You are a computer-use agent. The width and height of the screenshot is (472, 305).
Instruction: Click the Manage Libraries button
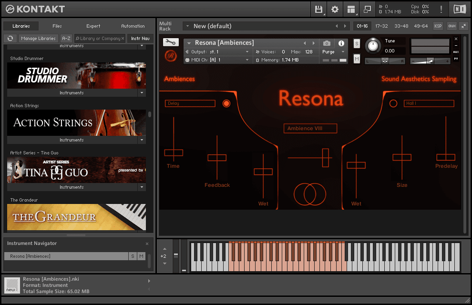click(x=38, y=39)
